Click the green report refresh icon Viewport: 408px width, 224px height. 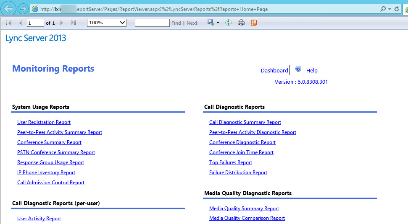(229, 23)
